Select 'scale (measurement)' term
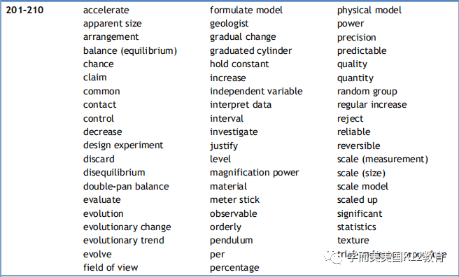The height and width of the screenshot is (277, 459). 382,159
